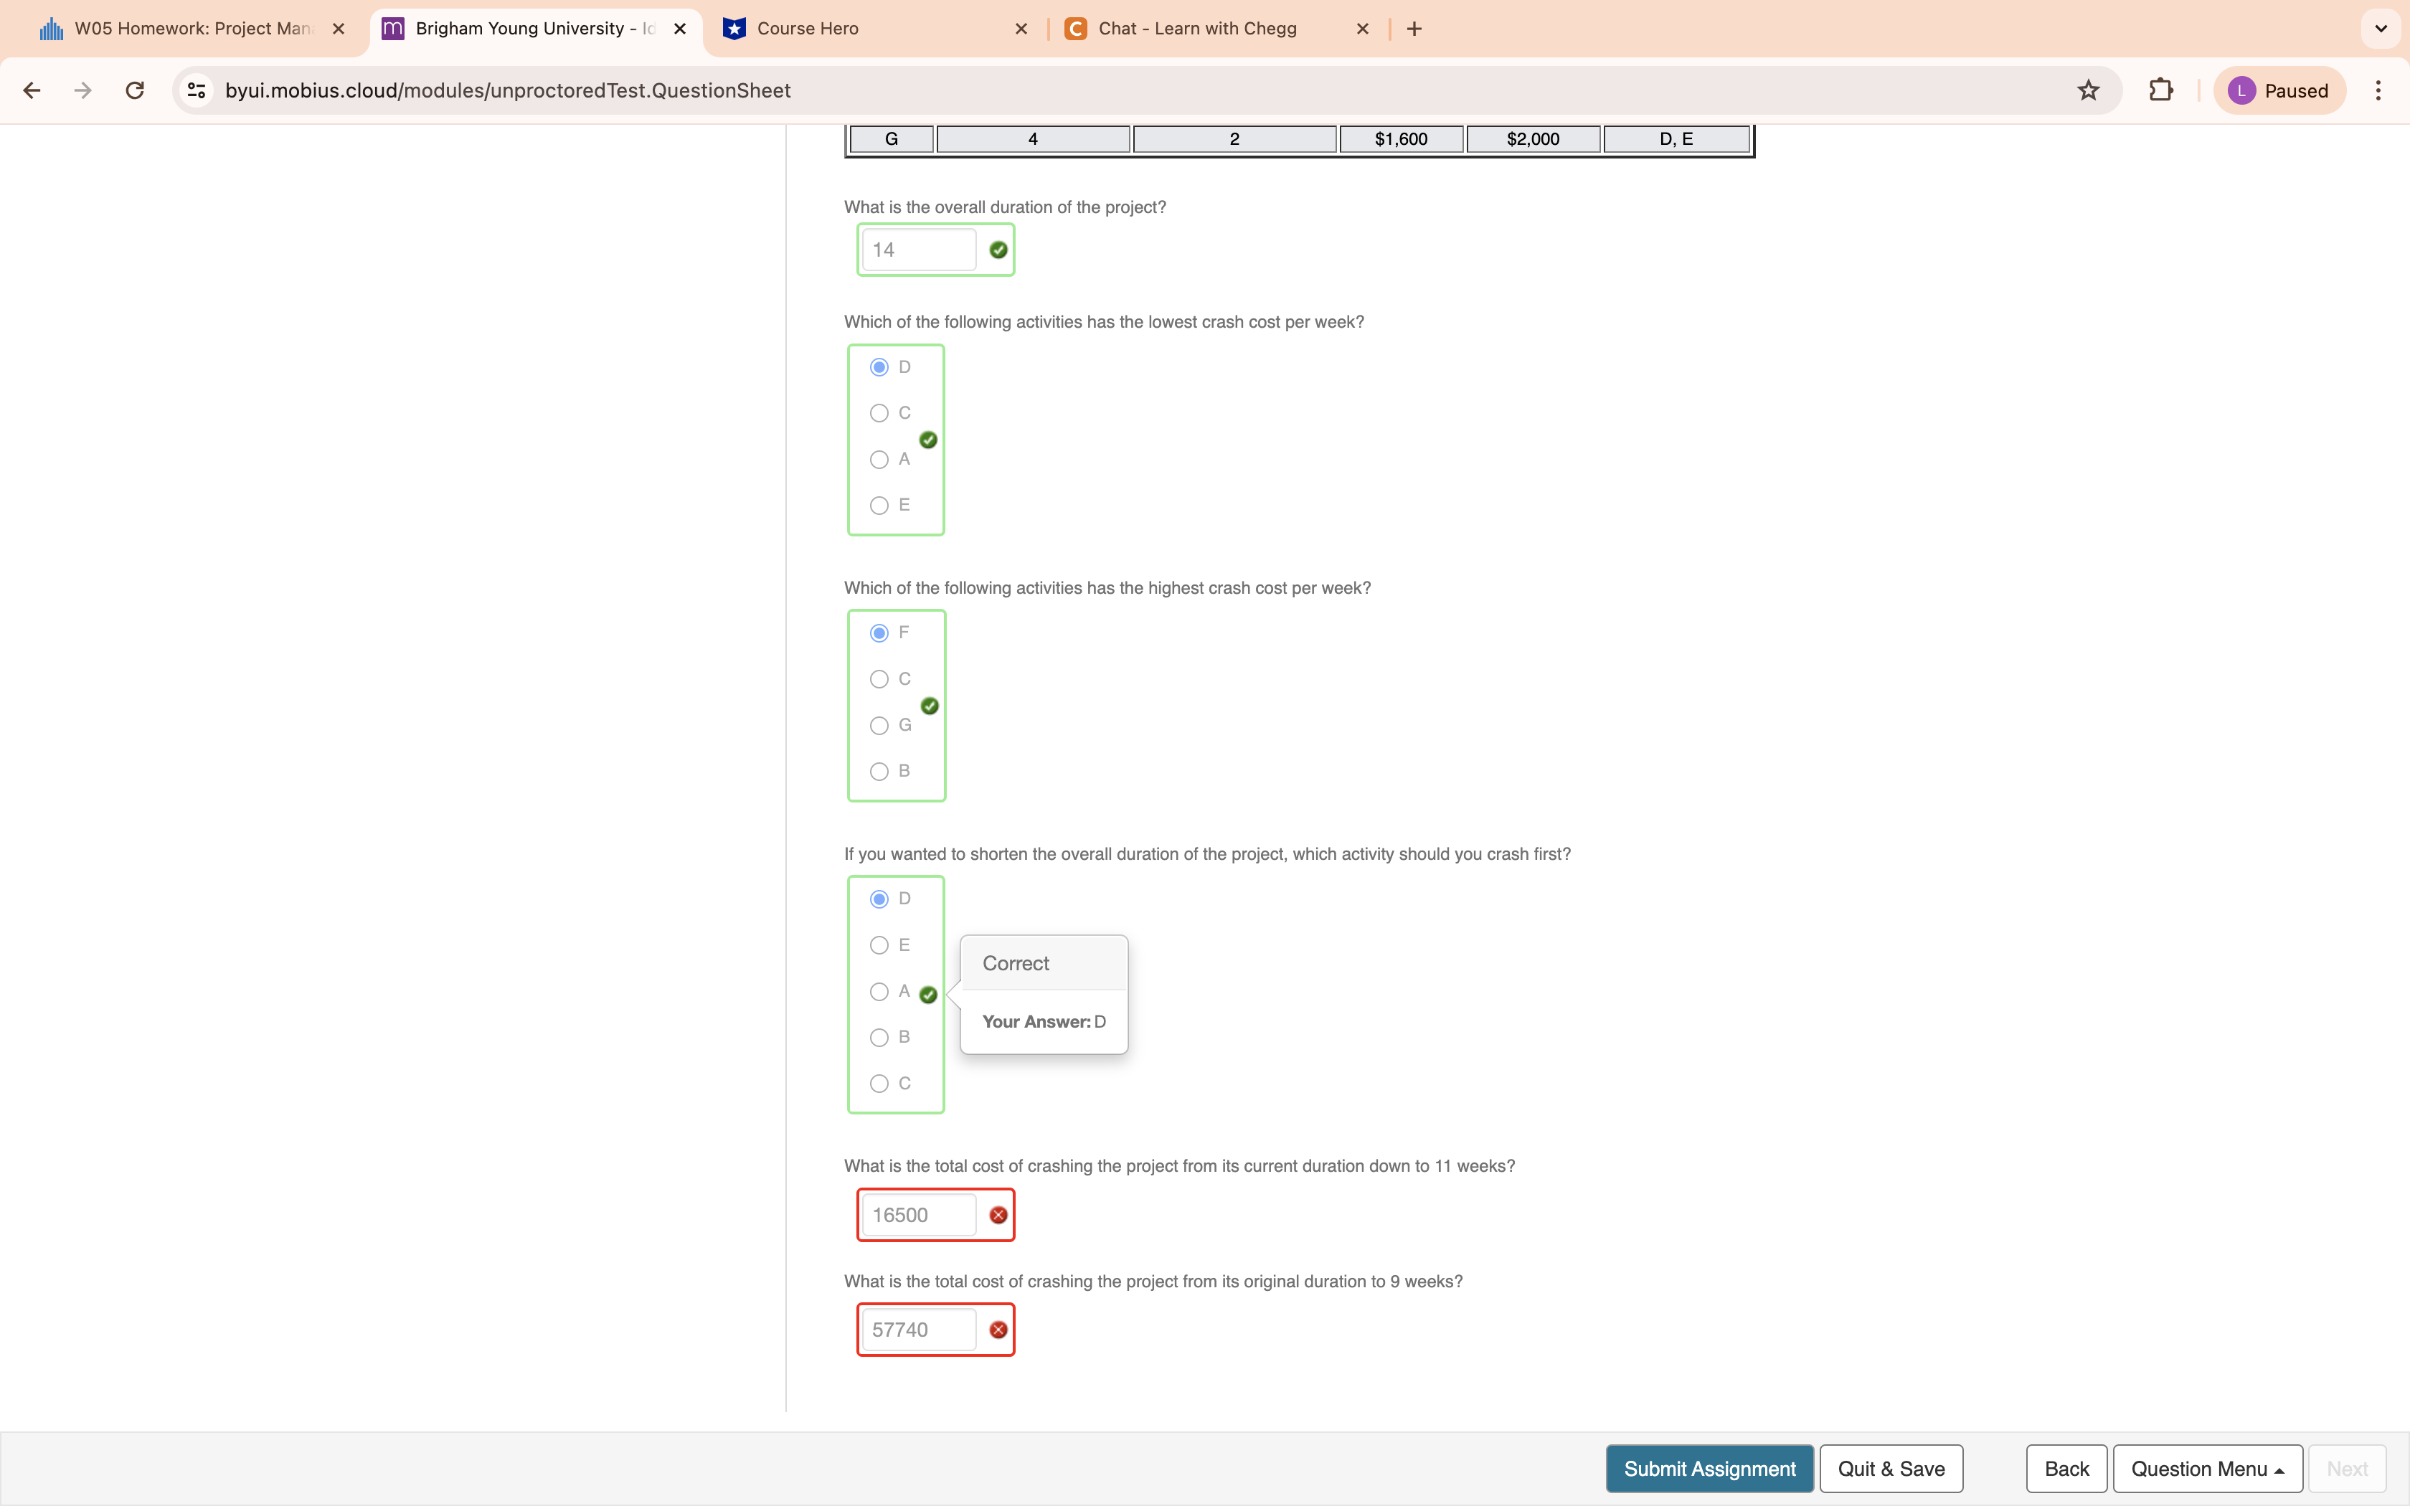Click the browser reload page icon
2410x1506 pixels.
tap(134, 90)
